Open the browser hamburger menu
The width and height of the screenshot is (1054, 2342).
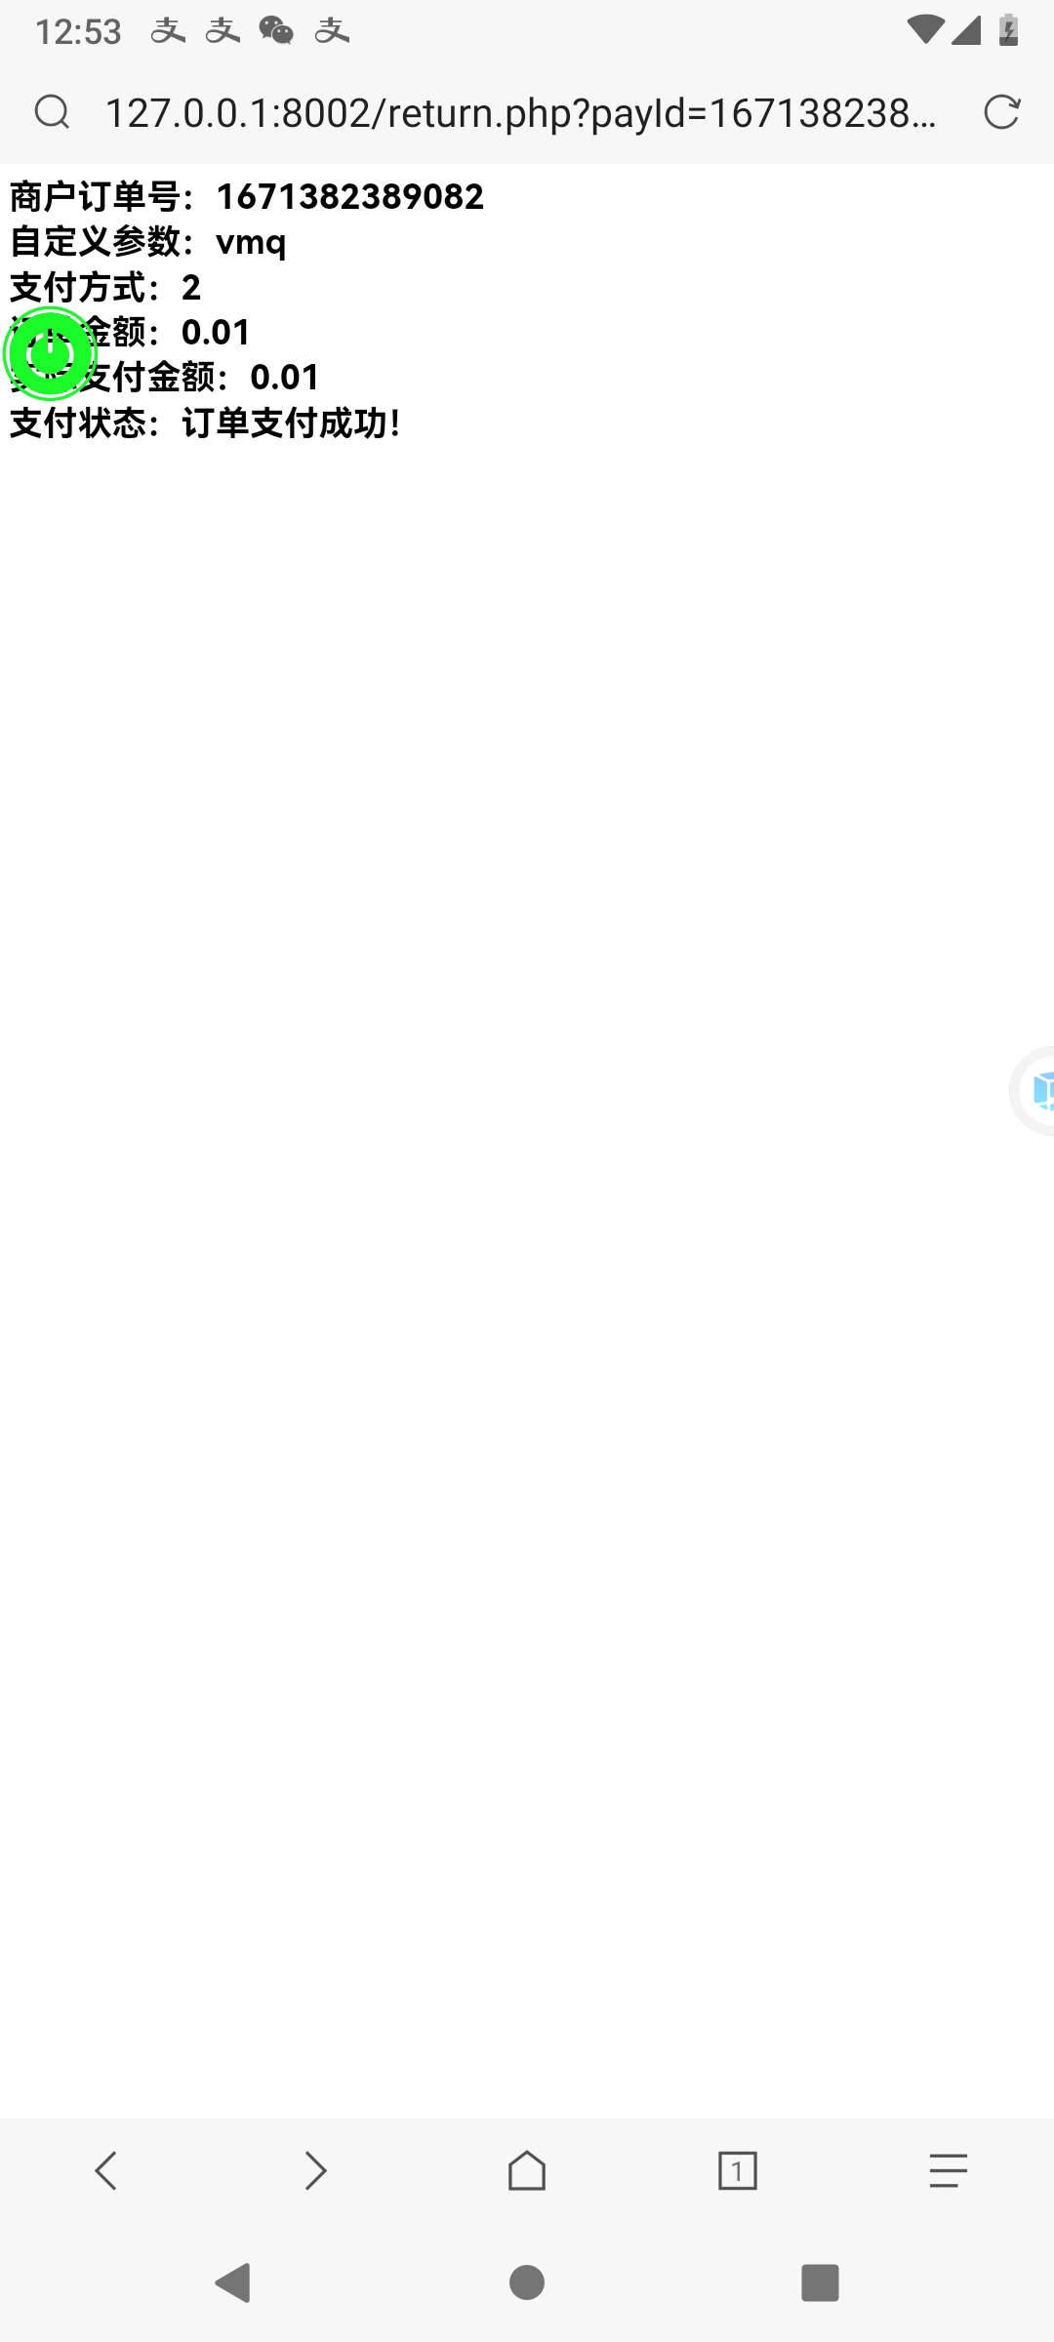[948, 2170]
